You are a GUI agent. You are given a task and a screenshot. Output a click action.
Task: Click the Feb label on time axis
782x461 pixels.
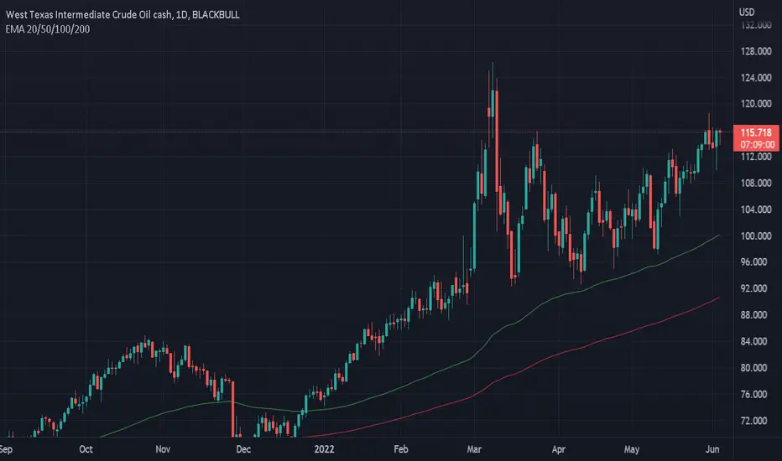tap(401, 449)
